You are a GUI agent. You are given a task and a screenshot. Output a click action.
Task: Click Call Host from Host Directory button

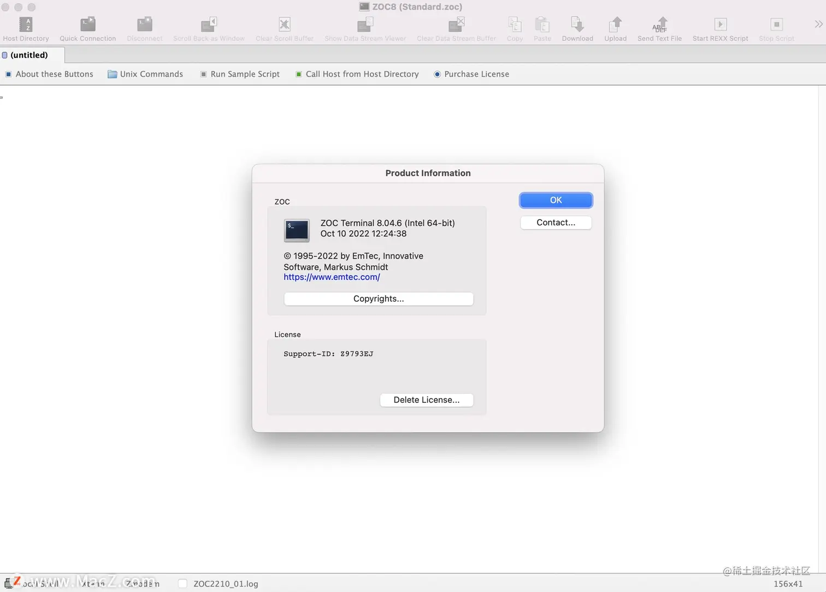(x=357, y=74)
